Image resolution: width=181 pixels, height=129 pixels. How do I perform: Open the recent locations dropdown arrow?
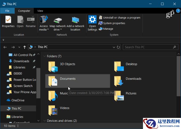[x=19, y=47]
